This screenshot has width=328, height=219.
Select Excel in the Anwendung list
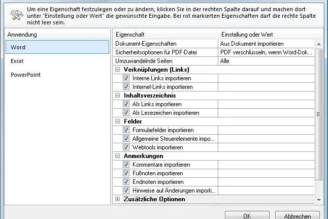click(57, 61)
